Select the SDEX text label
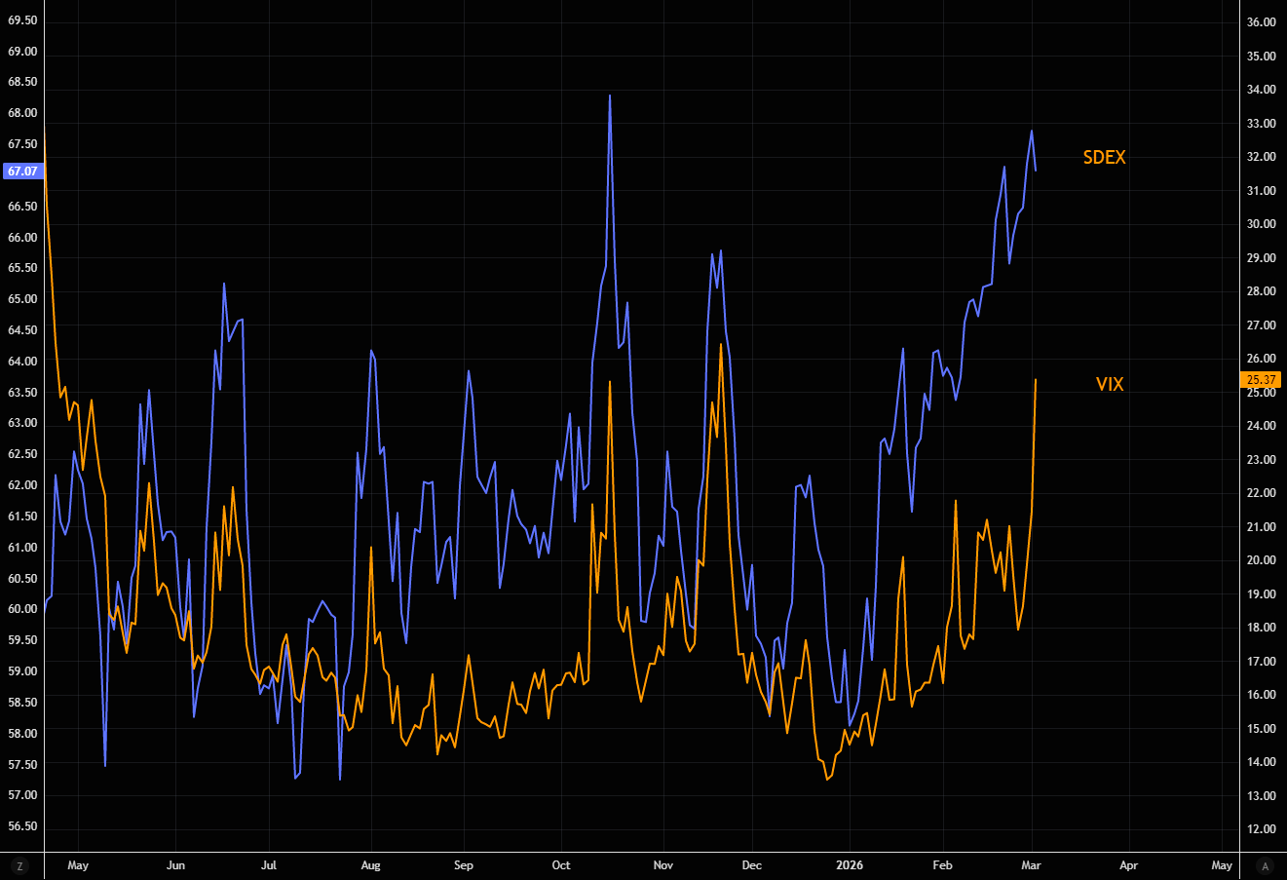Viewport: 1287px width, 880px height. (1104, 158)
